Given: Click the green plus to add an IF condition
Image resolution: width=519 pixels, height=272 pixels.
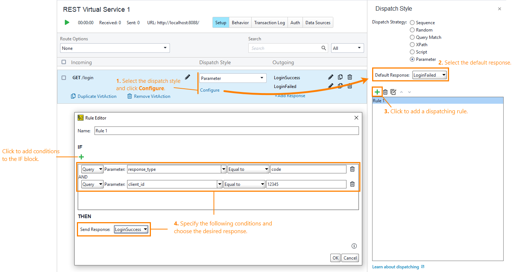Looking at the screenshot, I should coord(81,157).
